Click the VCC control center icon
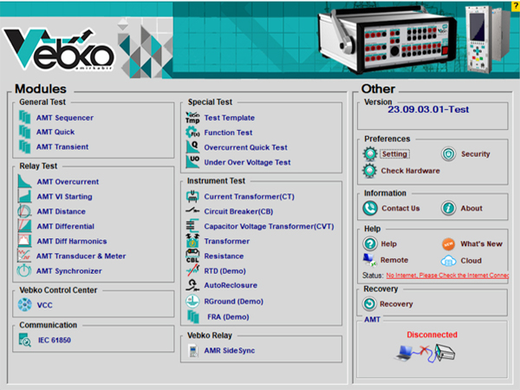The height and width of the screenshot is (390, 520). coord(24,305)
